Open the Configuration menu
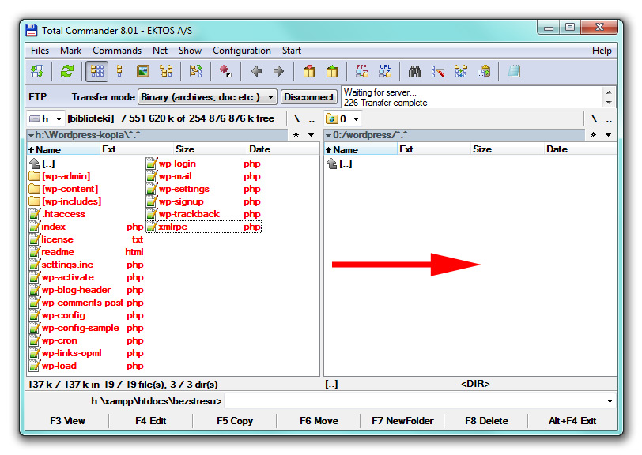This screenshot has height=455, width=642. click(242, 51)
